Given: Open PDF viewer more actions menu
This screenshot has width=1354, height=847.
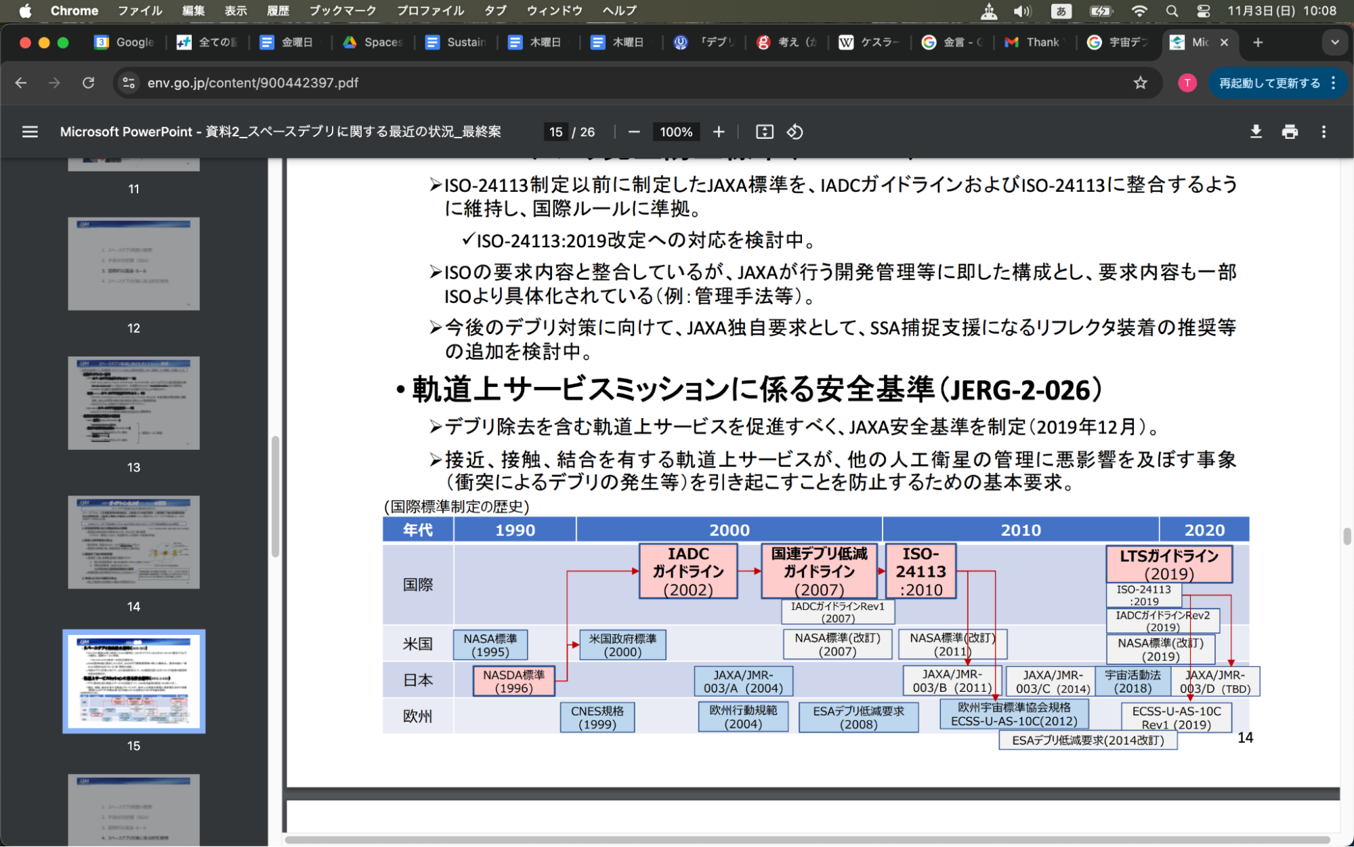Looking at the screenshot, I should pos(1324,132).
